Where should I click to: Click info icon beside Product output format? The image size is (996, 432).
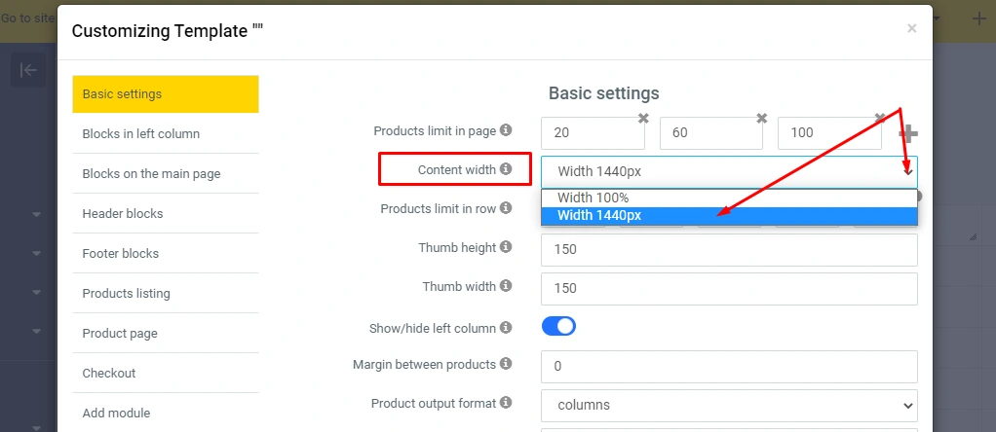click(506, 402)
